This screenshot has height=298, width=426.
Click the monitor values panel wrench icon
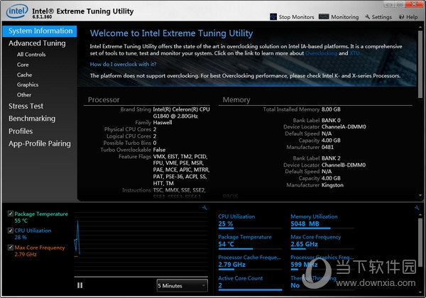tap(417, 208)
